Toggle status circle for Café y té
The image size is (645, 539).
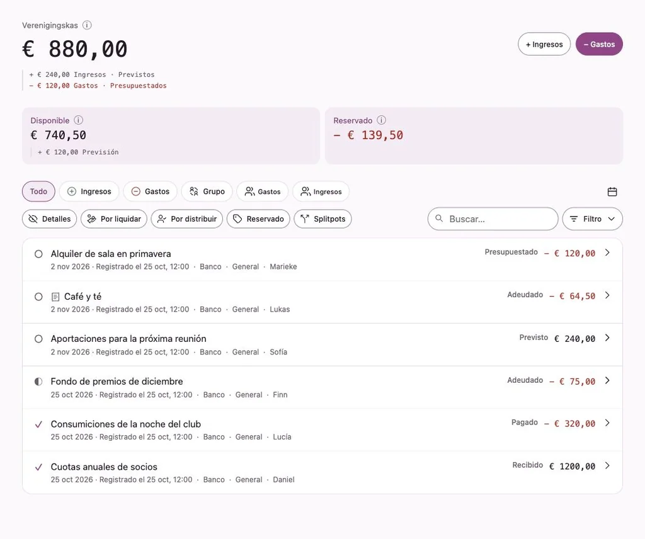[38, 297]
